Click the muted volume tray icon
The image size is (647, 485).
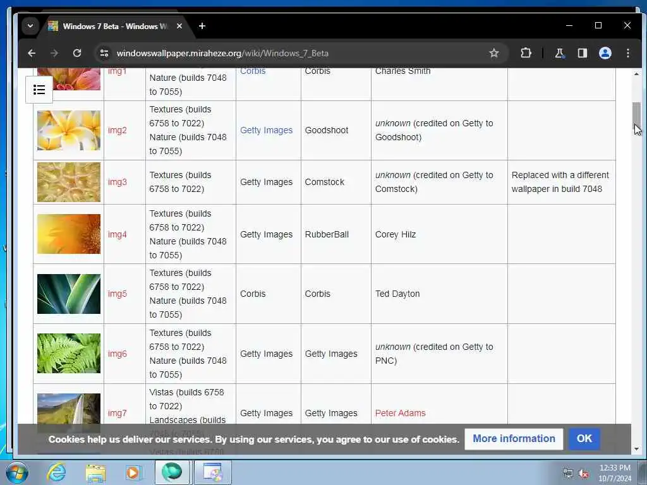coord(583,474)
